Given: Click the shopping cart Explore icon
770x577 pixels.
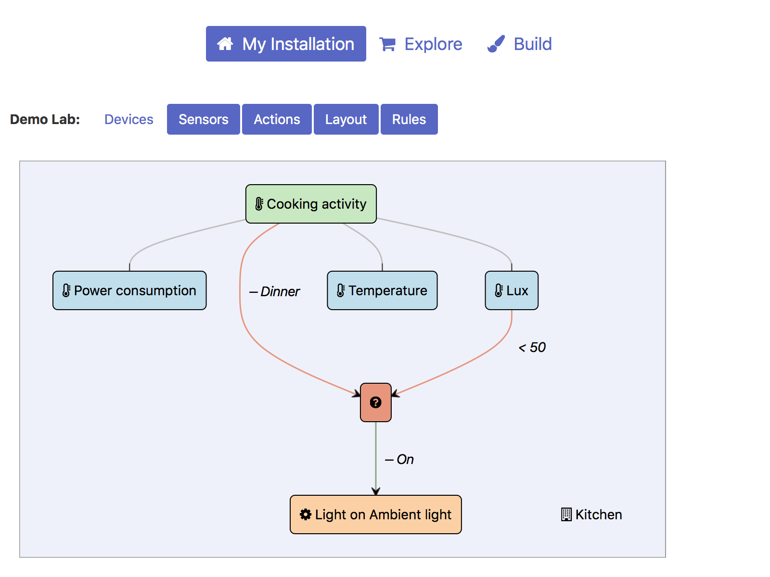Looking at the screenshot, I should [387, 44].
